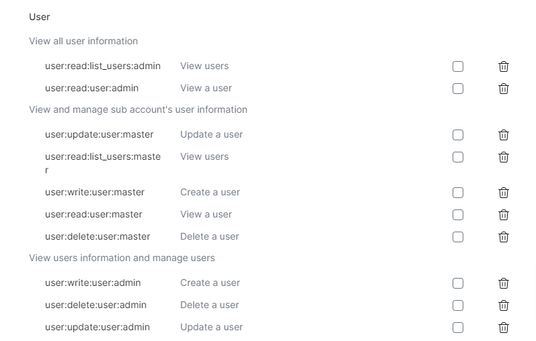Delete the user:delete:user:master scope
Screen dimensions: 536x341
pyautogui.click(x=503, y=237)
